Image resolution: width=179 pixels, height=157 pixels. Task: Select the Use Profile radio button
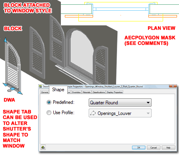[x=49, y=113]
